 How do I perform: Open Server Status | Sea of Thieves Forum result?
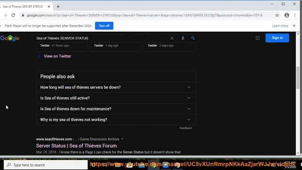coord(76,146)
